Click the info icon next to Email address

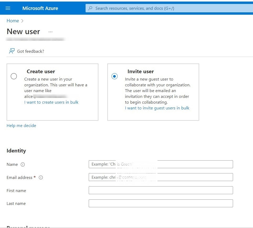(41, 178)
